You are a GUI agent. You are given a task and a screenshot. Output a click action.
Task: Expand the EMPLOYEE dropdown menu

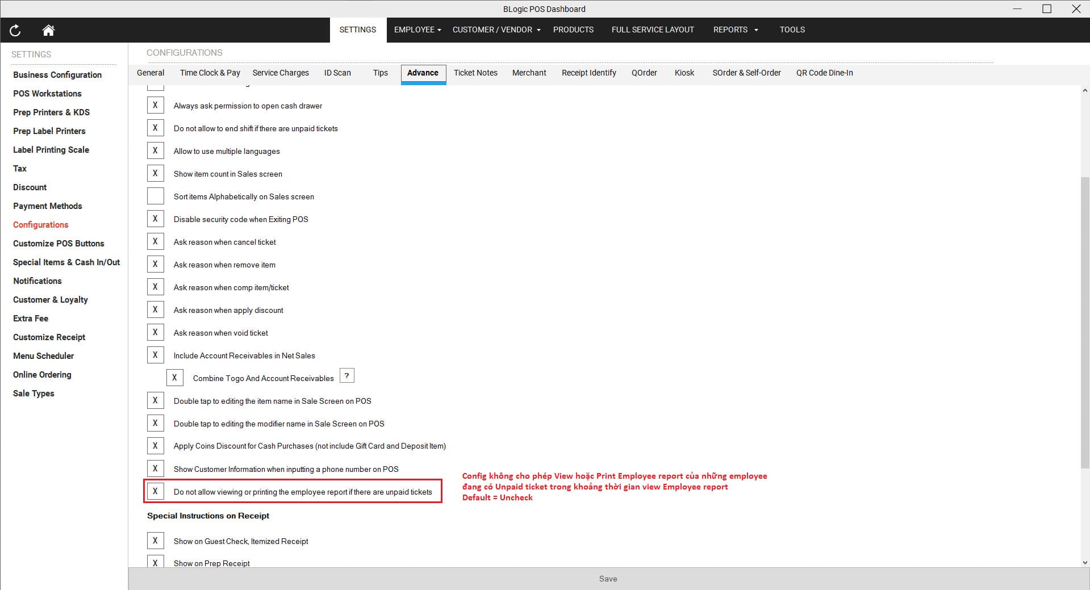pos(417,30)
